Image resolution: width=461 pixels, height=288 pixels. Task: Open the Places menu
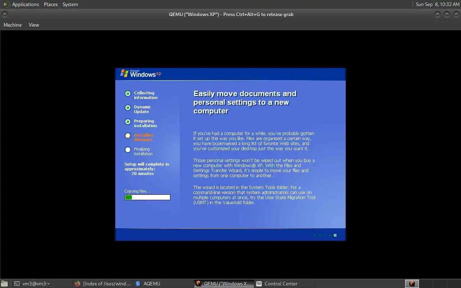coord(51,4)
